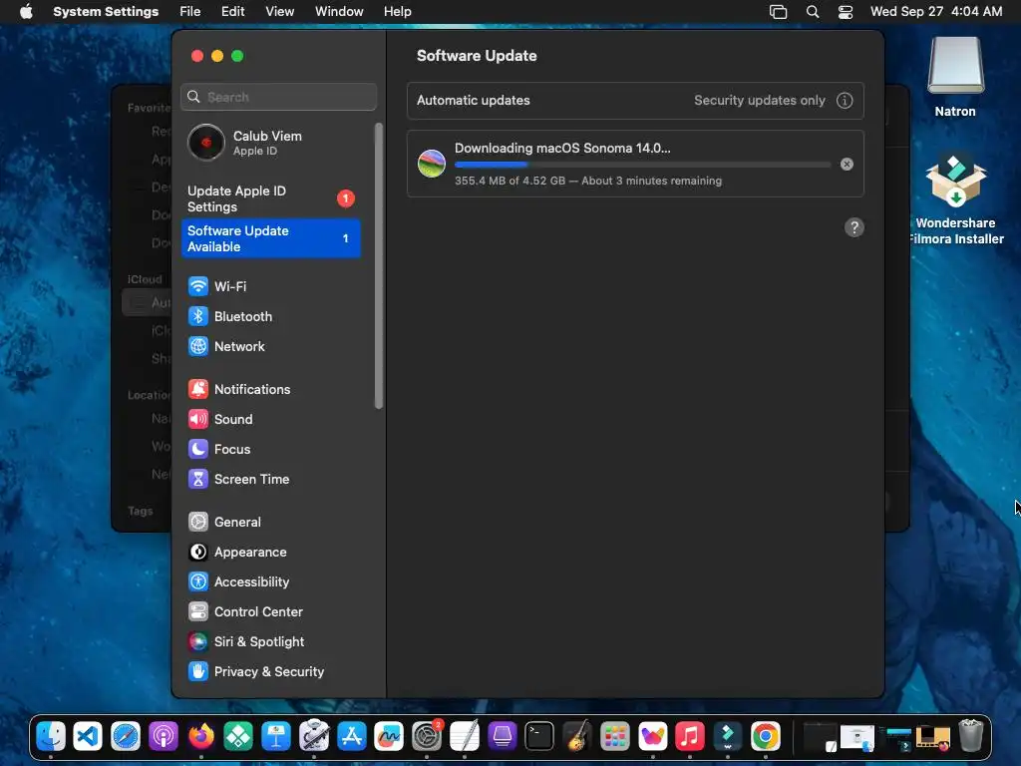Click System Settings icon in the dock

click(x=427, y=737)
